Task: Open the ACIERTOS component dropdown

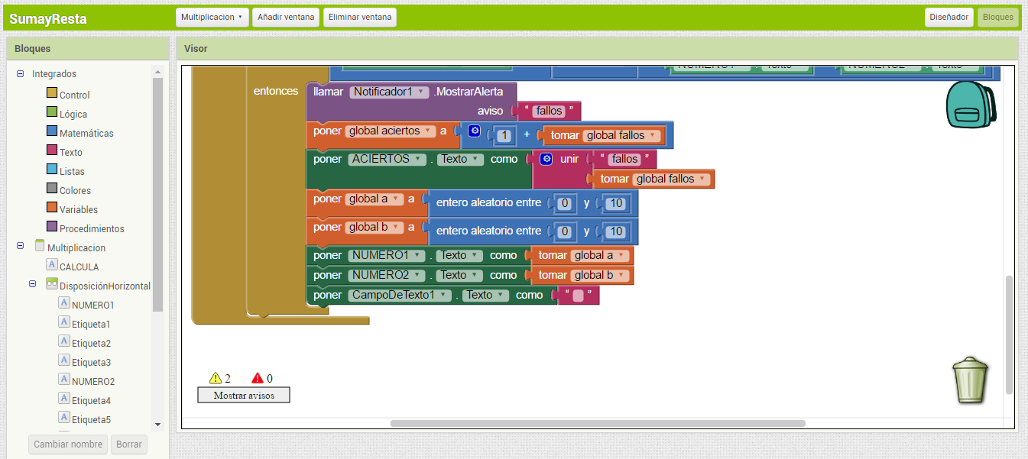Action: pos(388,159)
